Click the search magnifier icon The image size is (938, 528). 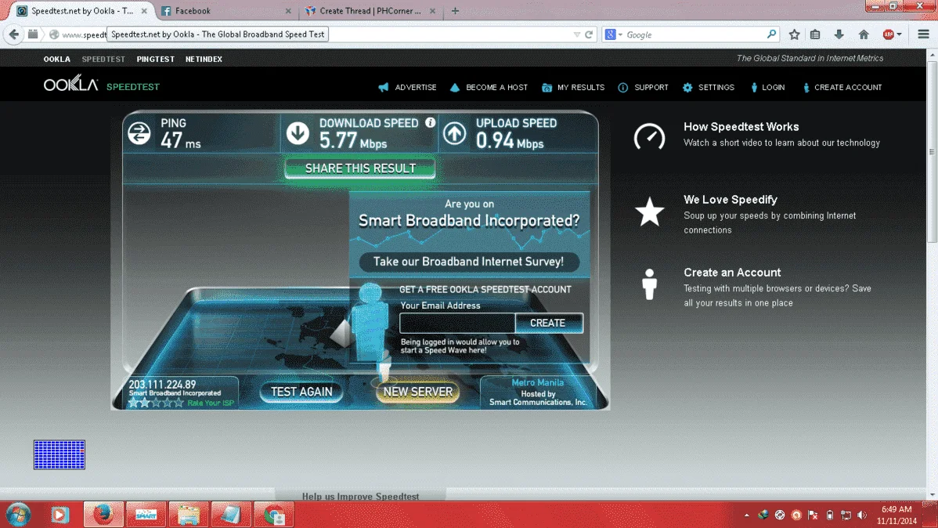tap(772, 34)
